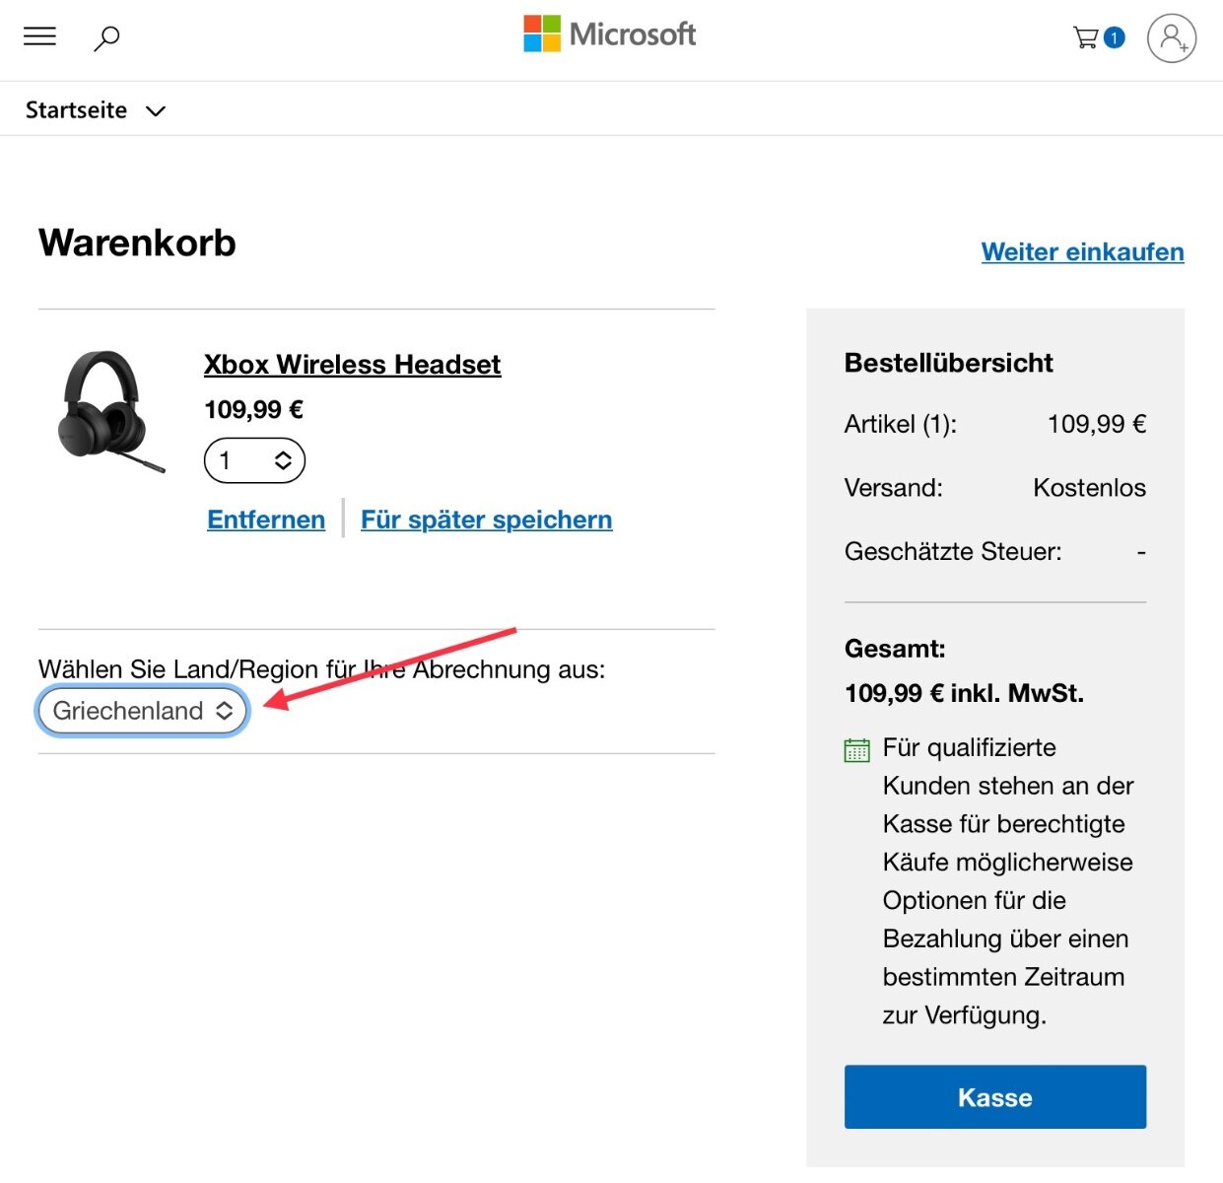Click the headset product thumbnail
This screenshot has height=1183, width=1223.
point(110,411)
